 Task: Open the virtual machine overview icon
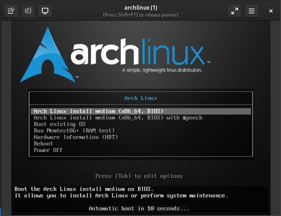[11, 11]
